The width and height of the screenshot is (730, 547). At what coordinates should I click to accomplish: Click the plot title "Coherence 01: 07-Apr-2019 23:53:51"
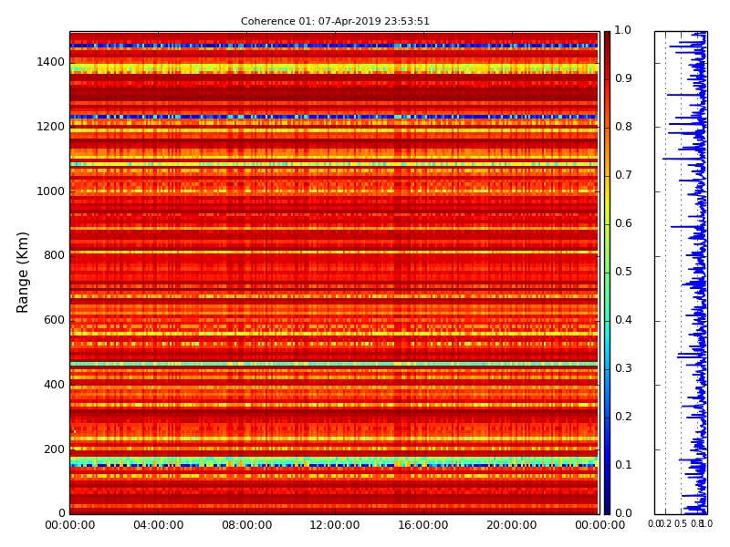coord(335,21)
